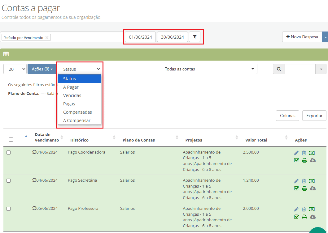328x233 pixels.
Task: Choose A Pagar from the Status list
Action: point(80,87)
